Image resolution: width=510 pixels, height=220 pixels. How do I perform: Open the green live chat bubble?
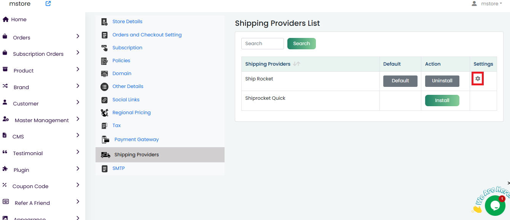[495, 205]
